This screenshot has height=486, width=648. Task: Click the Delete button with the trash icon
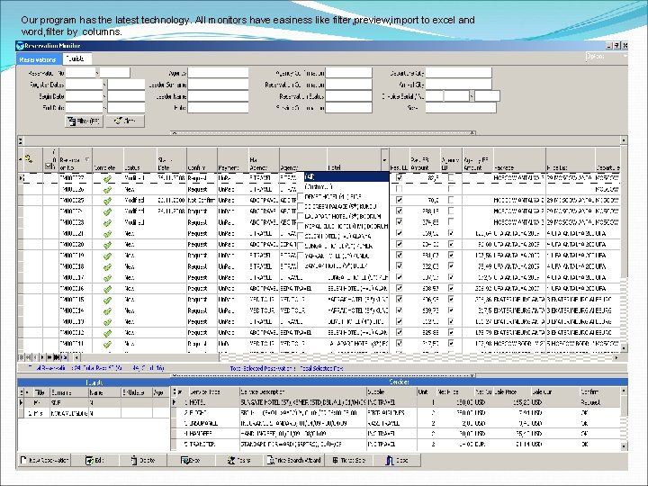[x=143, y=460]
